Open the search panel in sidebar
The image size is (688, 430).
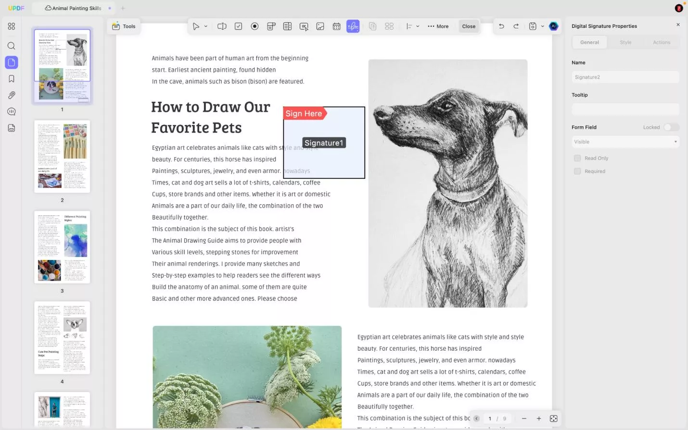12,46
